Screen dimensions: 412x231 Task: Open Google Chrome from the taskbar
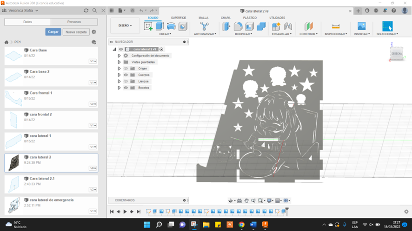click(241, 225)
